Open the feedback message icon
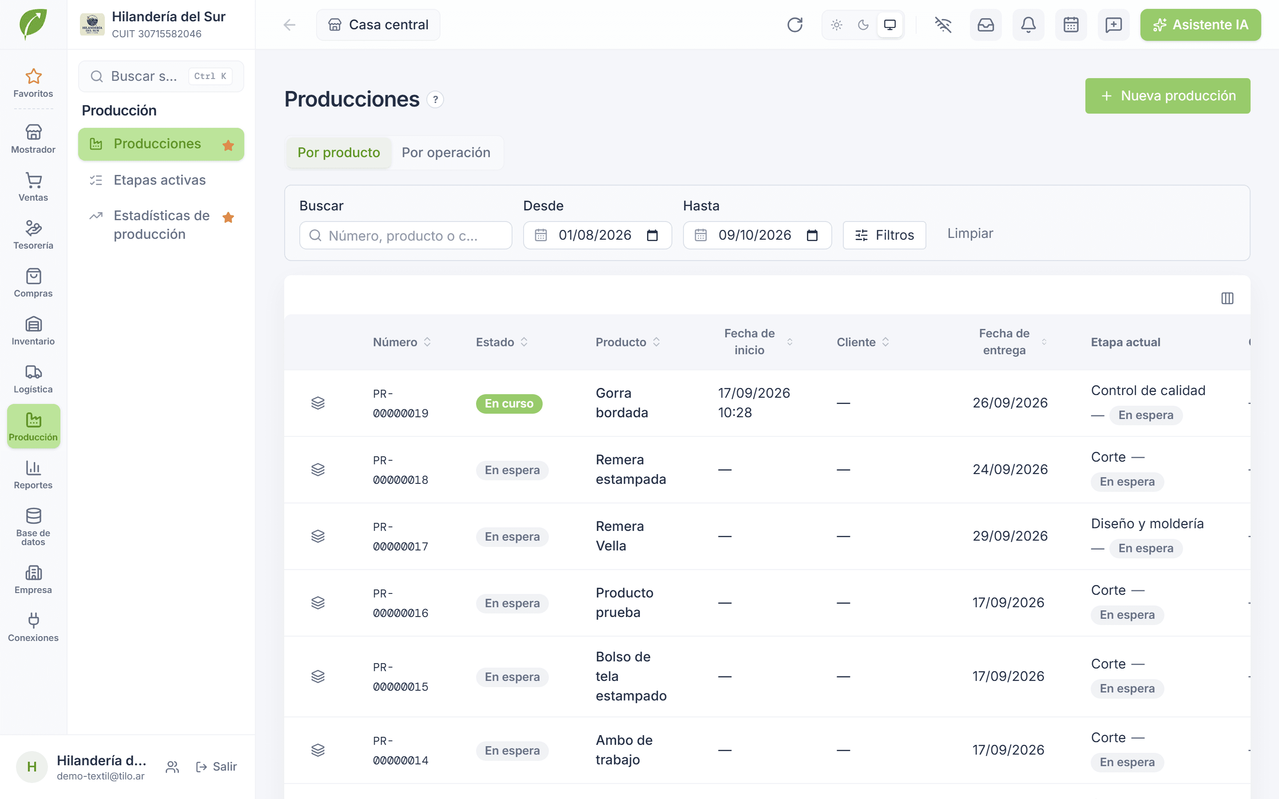 1114,25
